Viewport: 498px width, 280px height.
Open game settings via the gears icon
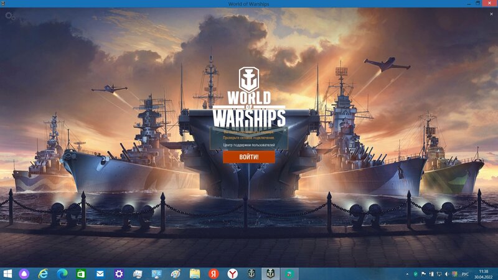[10, 16]
